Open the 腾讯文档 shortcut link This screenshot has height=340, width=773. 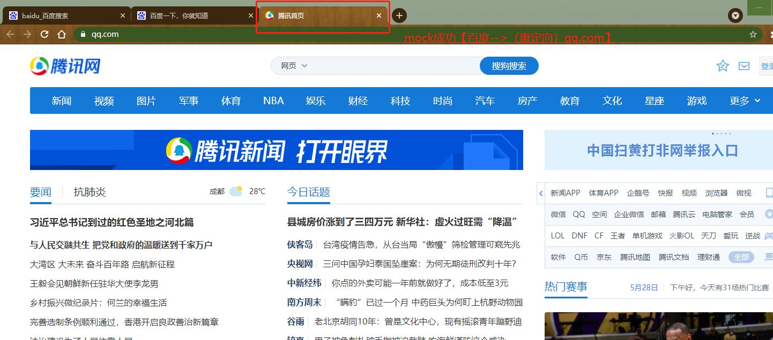click(x=674, y=257)
